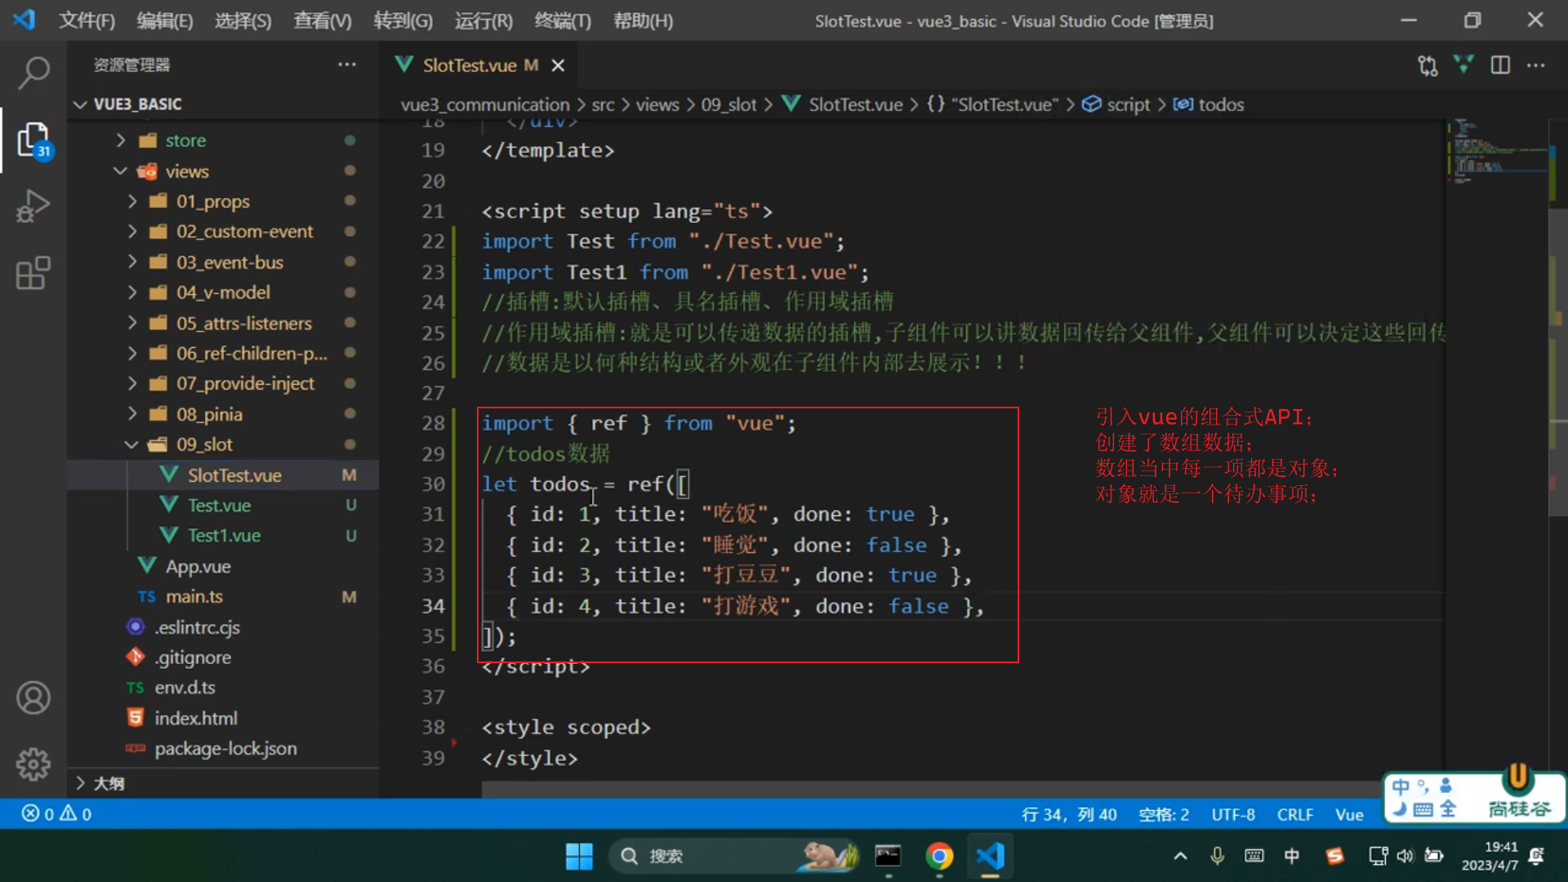
Task: Open the 选择(S) menu
Action: coord(243,20)
